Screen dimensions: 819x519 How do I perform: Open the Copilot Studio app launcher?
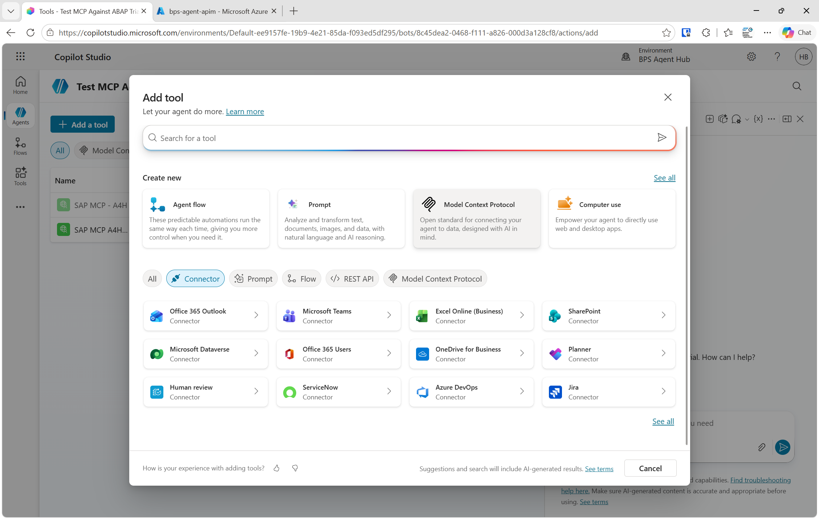20,56
